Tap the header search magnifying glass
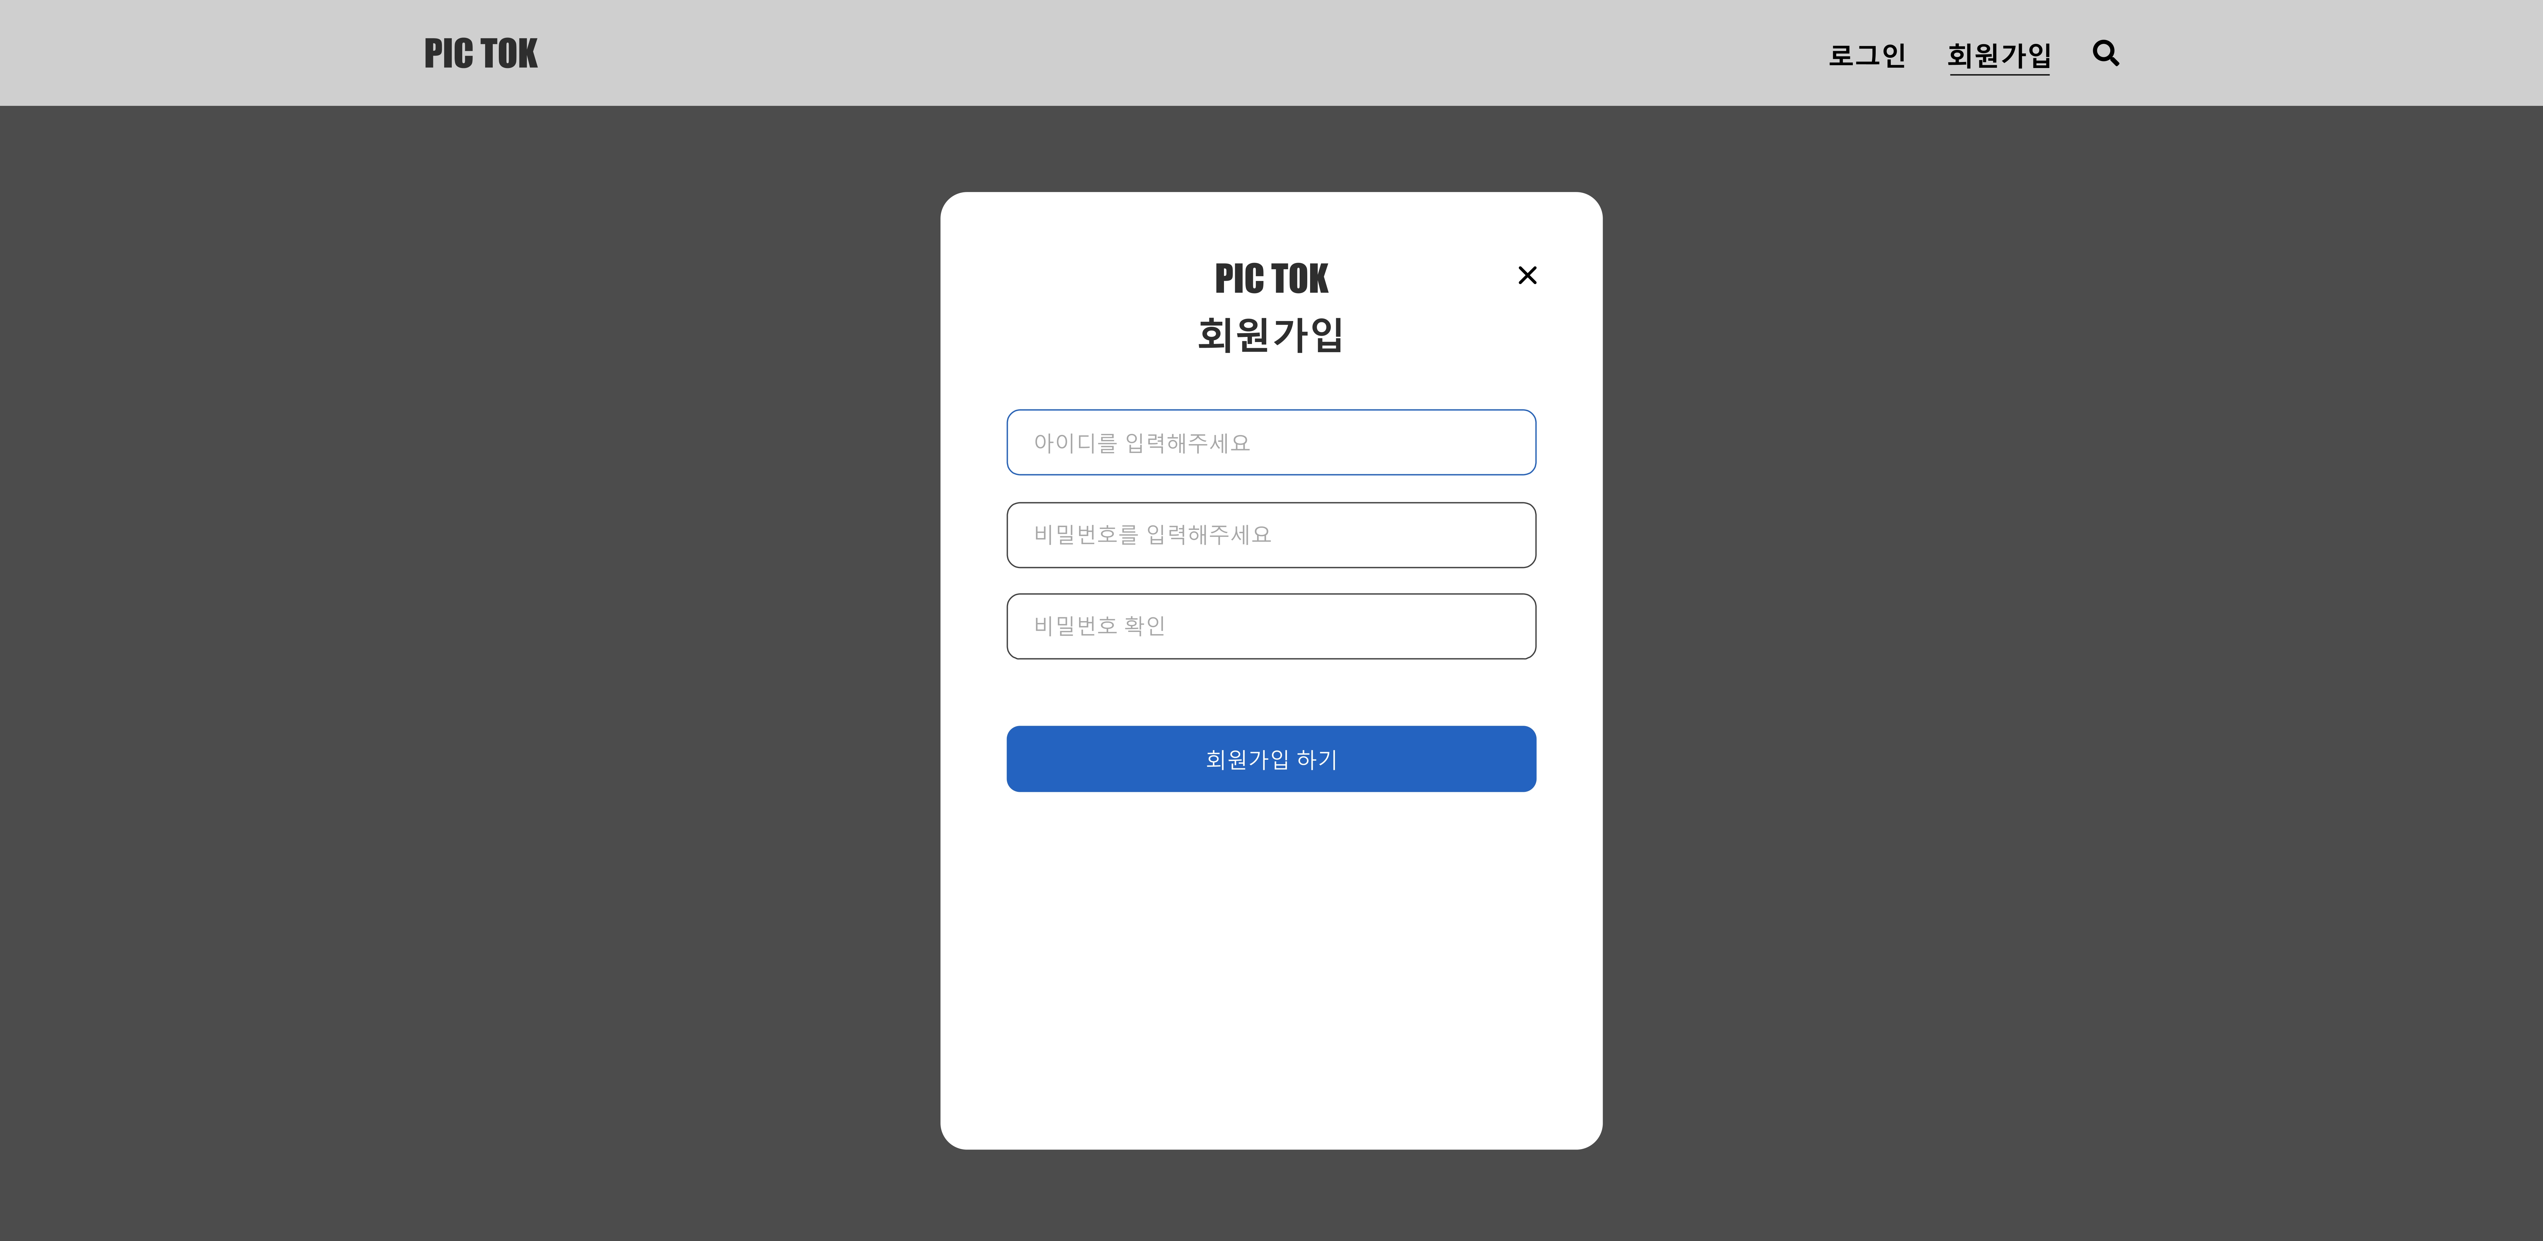The height and width of the screenshot is (1241, 2543). coord(2106,53)
